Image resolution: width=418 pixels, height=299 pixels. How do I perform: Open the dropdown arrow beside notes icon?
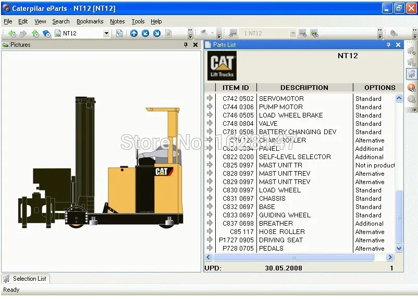click(213, 33)
